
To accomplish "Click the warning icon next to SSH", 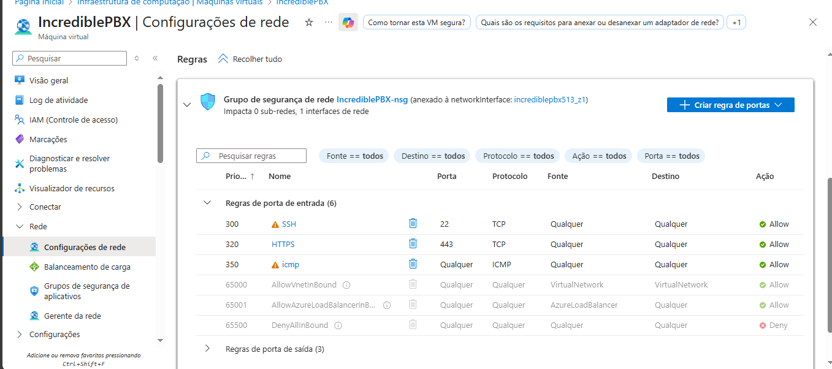I will point(275,224).
